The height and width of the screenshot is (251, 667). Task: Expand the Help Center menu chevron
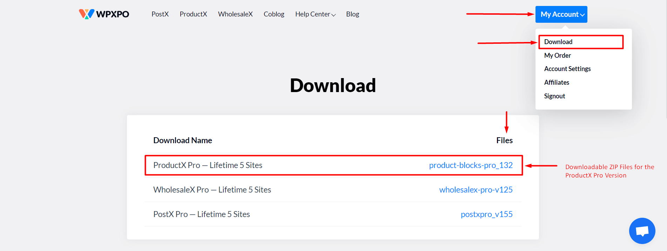(333, 15)
